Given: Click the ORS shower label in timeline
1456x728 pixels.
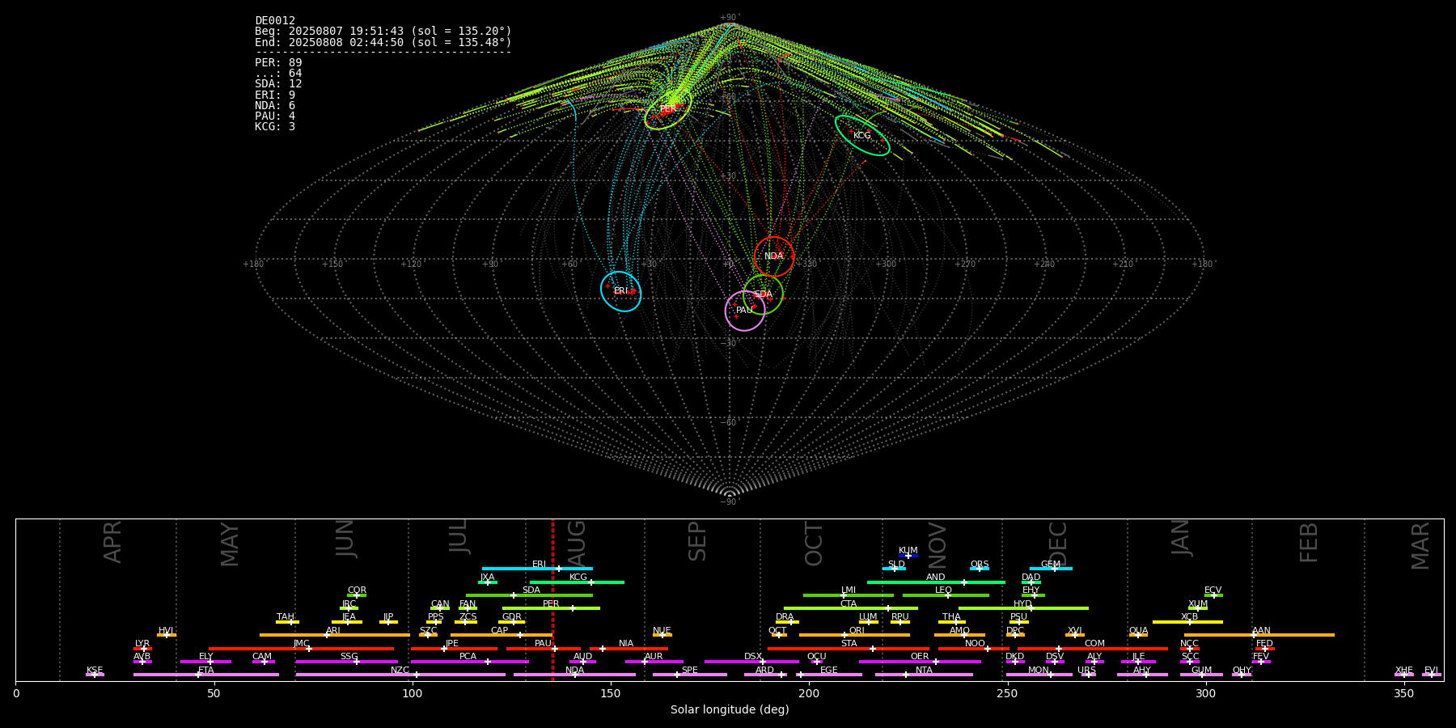Looking at the screenshot, I should pos(980,564).
